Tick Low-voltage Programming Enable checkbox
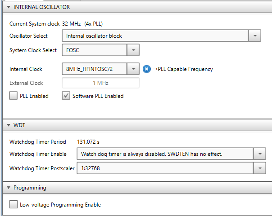 [x=14, y=205]
